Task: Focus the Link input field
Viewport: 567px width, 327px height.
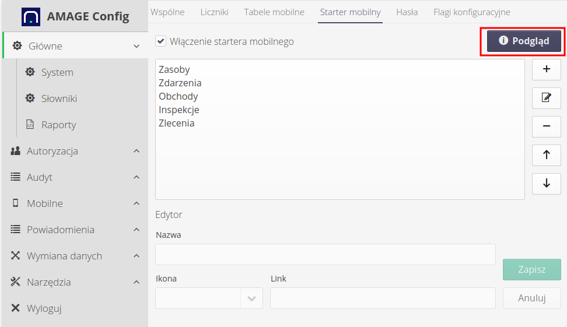Action: tap(382, 298)
